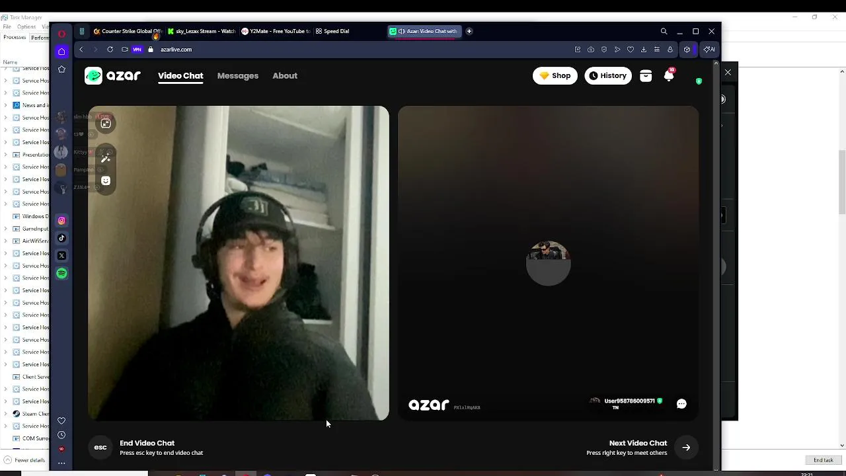Select Processes tab in Task Manager
The image size is (846, 476).
coord(15,38)
